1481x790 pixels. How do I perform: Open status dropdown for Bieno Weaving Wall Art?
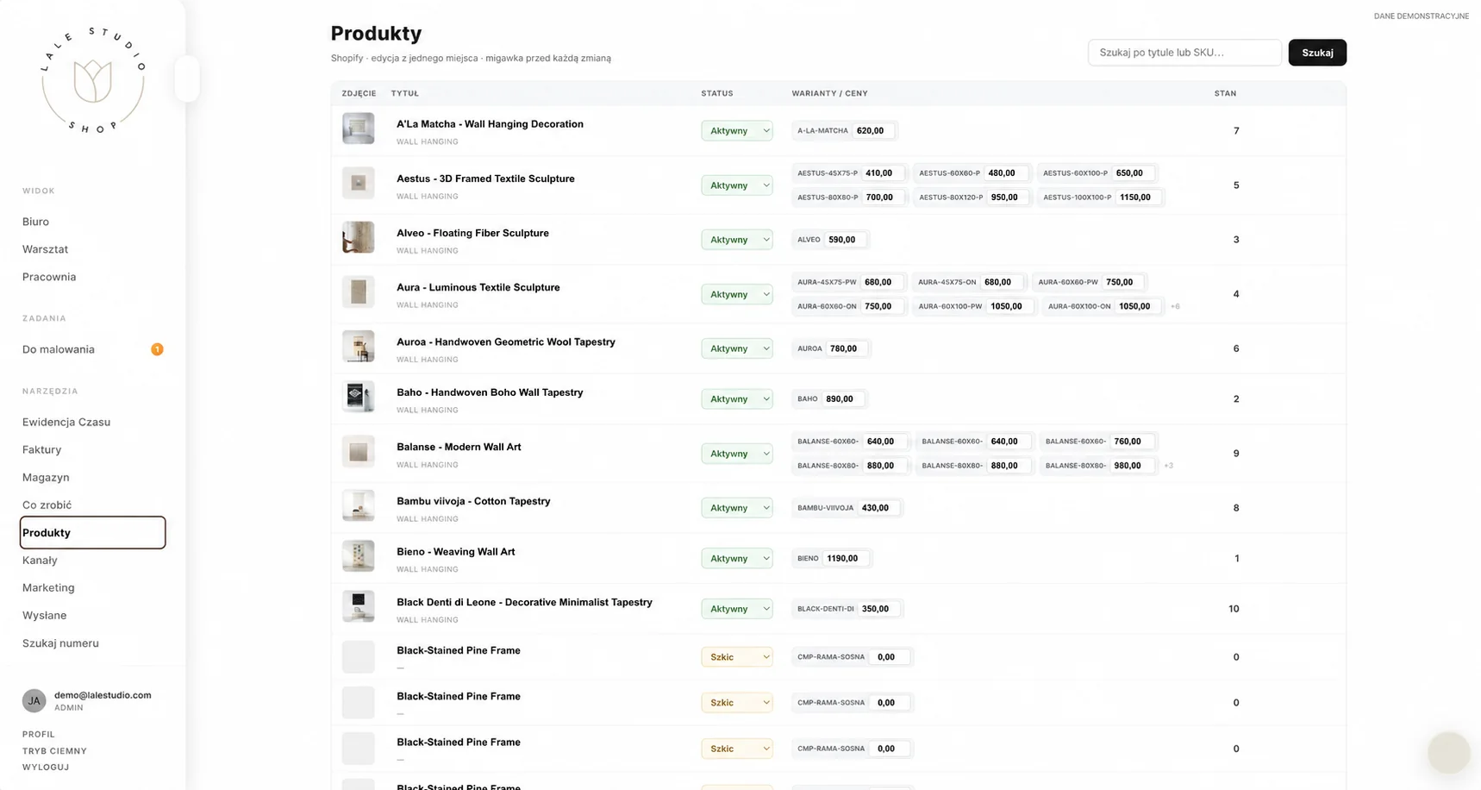(x=736, y=558)
